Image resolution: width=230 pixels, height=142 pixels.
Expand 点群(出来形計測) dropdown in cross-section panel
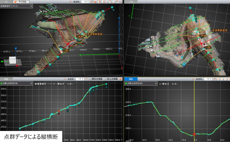point(155,83)
